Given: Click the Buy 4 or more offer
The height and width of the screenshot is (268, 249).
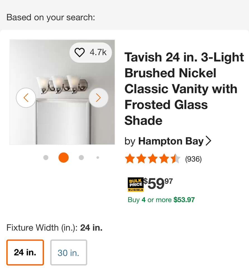Looking at the screenshot, I should click(161, 200).
